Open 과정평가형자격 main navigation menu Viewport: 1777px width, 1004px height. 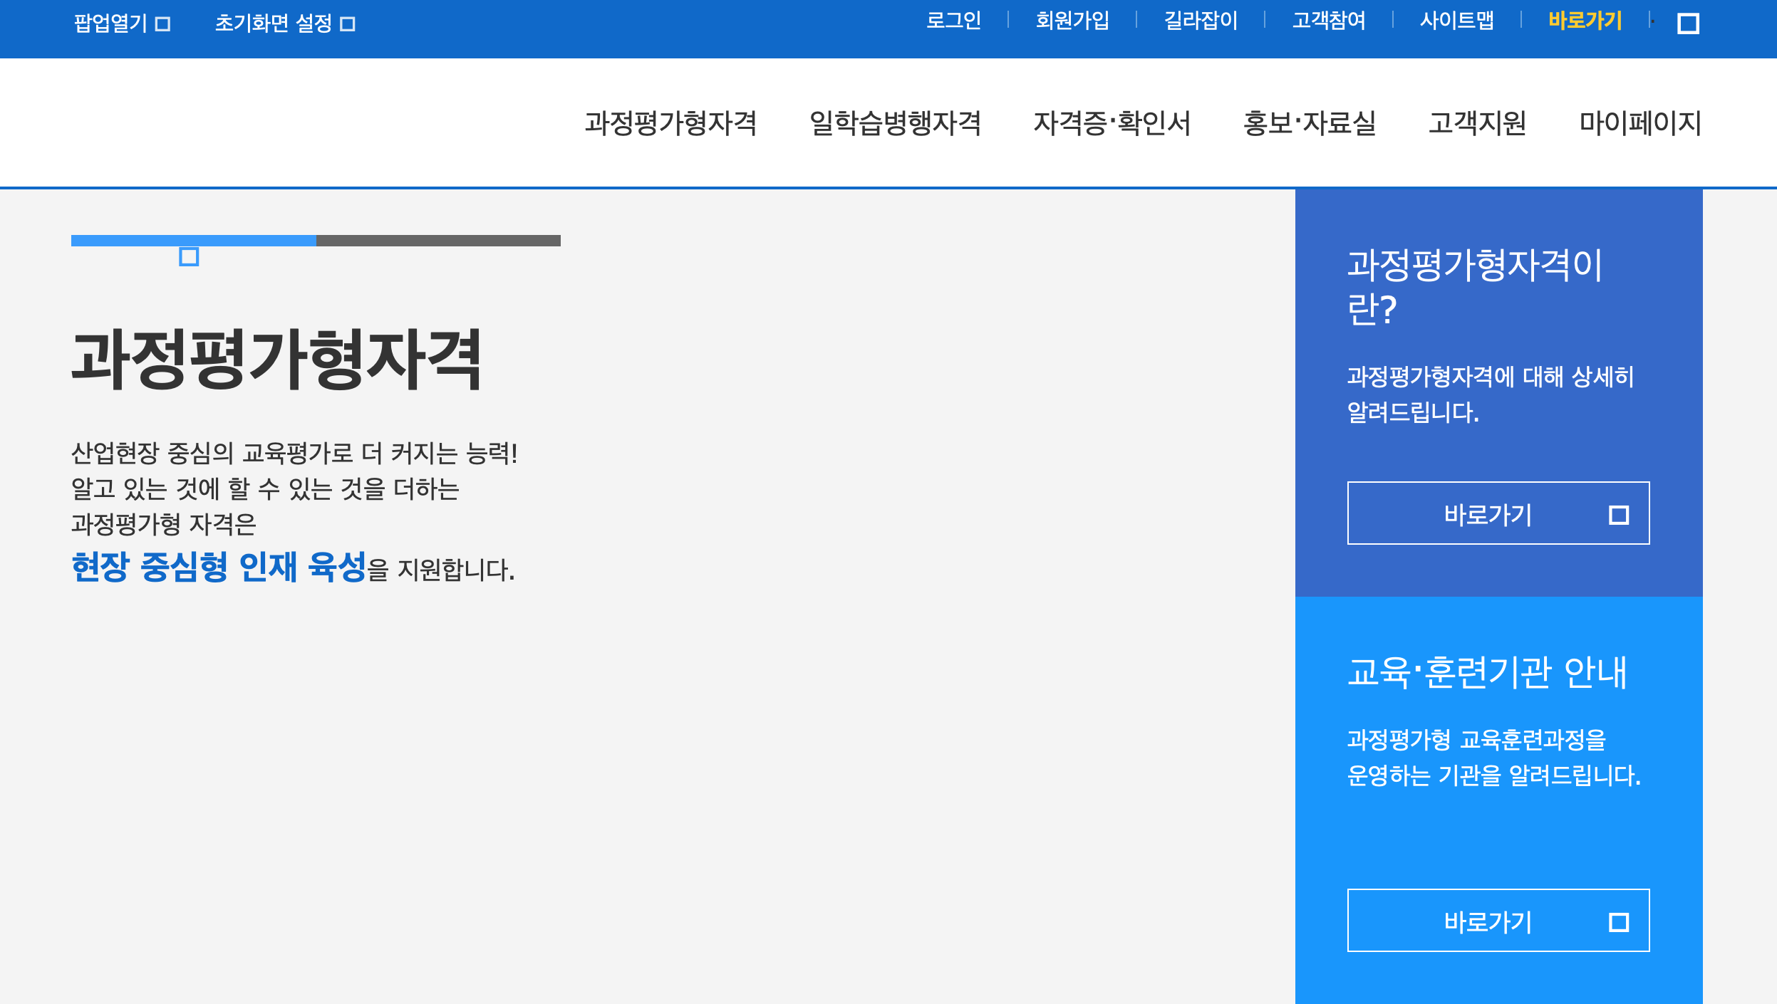click(670, 123)
